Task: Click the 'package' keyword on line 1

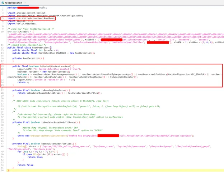Action: click(12, 8)
